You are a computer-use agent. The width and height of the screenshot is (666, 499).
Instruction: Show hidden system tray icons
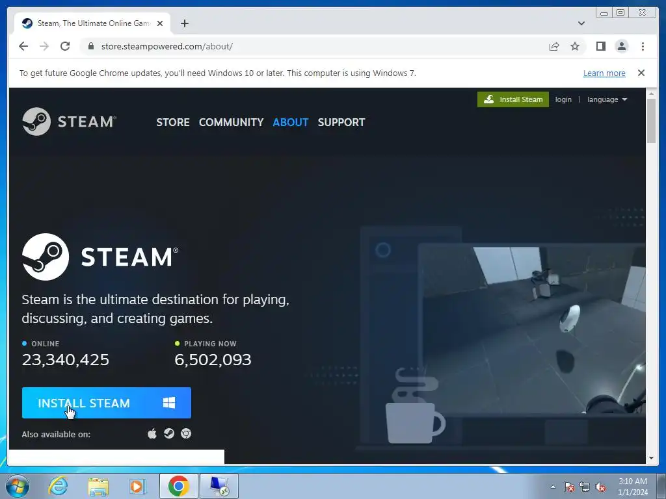(x=553, y=486)
